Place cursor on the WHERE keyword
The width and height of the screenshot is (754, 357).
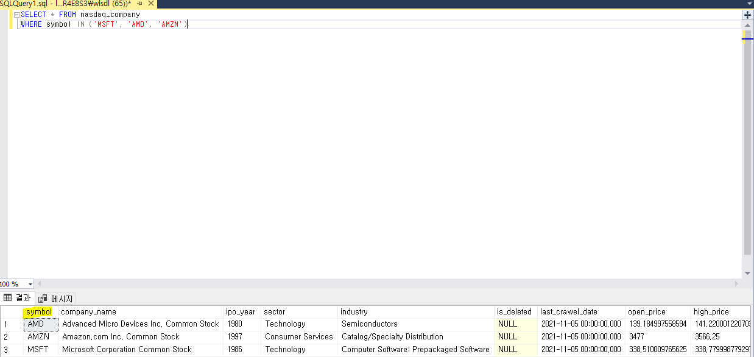(x=31, y=24)
